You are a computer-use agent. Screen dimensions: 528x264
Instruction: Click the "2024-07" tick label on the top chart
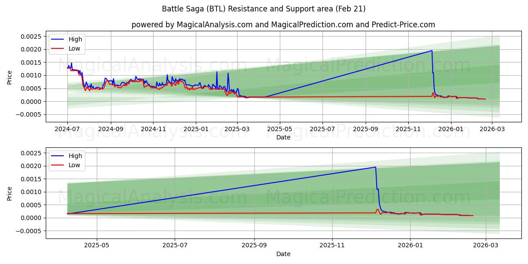tap(67, 129)
